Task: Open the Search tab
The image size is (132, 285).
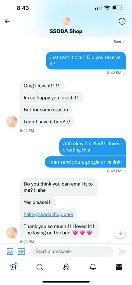Action: coord(40,267)
